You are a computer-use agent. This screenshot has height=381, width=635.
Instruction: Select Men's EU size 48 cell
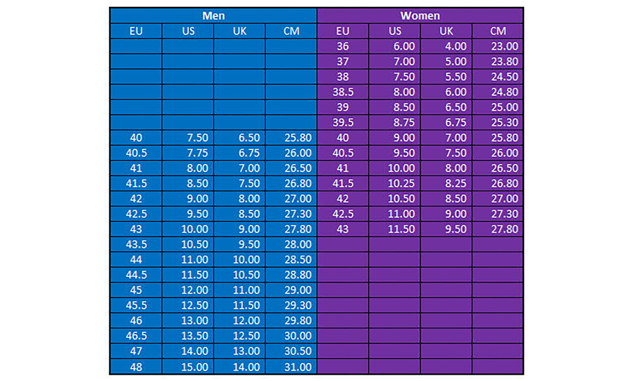point(136,367)
